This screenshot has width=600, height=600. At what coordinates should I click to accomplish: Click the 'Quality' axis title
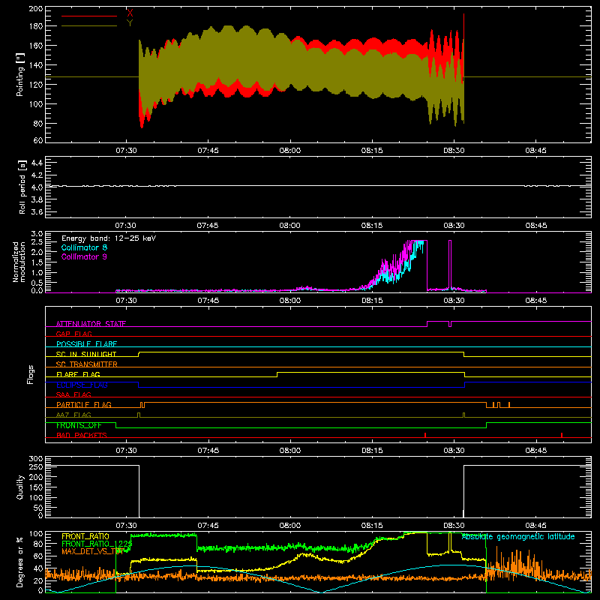point(20,487)
